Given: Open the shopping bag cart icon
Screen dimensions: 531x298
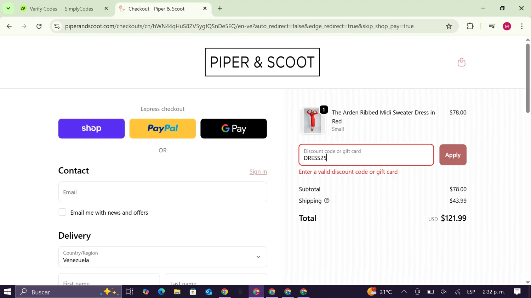Looking at the screenshot, I should (x=461, y=62).
